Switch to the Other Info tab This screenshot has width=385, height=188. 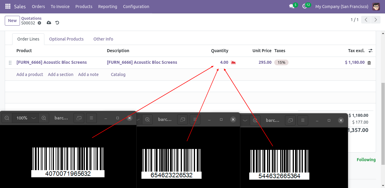(x=103, y=39)
